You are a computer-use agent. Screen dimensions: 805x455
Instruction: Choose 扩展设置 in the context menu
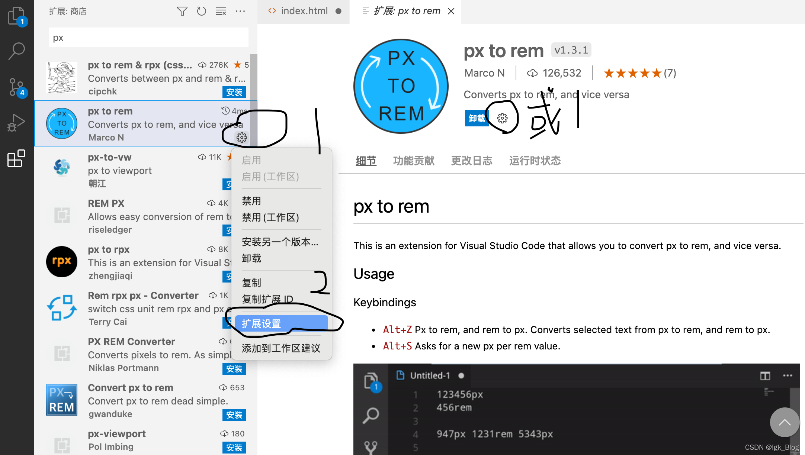tap(281, 324)
